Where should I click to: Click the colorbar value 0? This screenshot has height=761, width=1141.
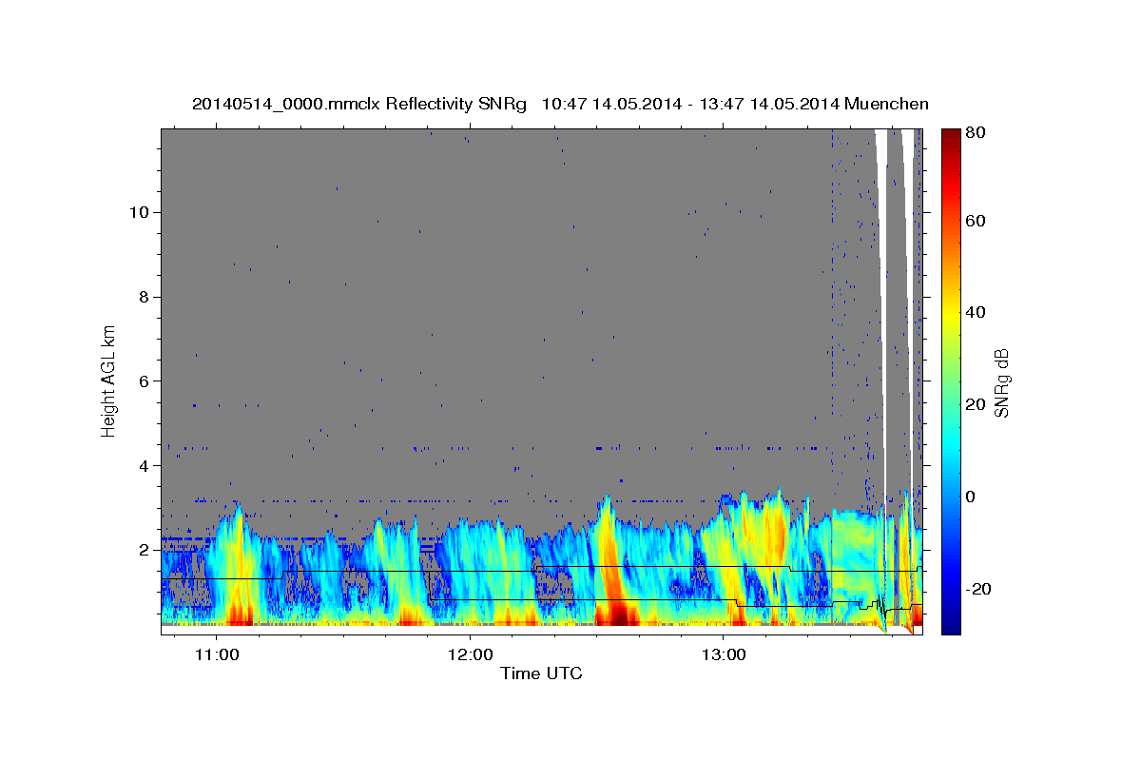(x=971, y=497)
